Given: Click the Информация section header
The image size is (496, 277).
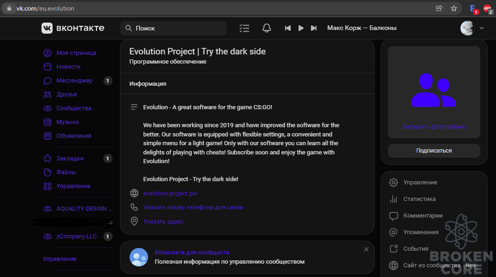Looking at the screenshot, I should tap(148, 84).
